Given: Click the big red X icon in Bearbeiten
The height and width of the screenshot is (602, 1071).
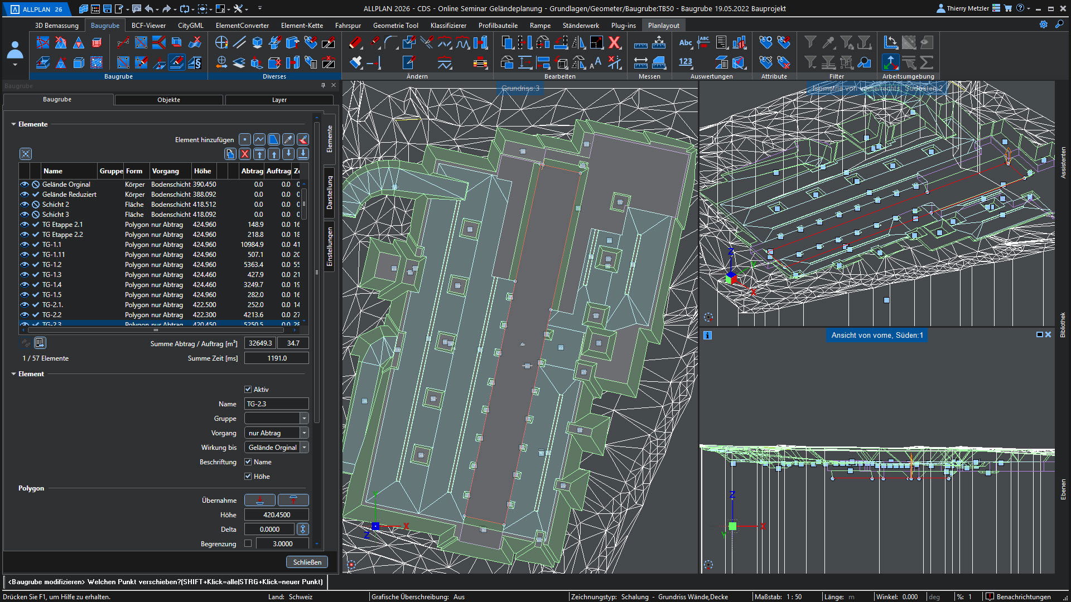Looking at the screenshot, I should tap(614, 43).
